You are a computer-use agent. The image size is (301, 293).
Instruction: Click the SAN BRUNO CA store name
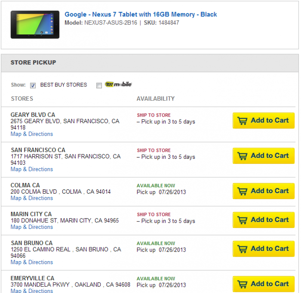[x=32, y=243]
